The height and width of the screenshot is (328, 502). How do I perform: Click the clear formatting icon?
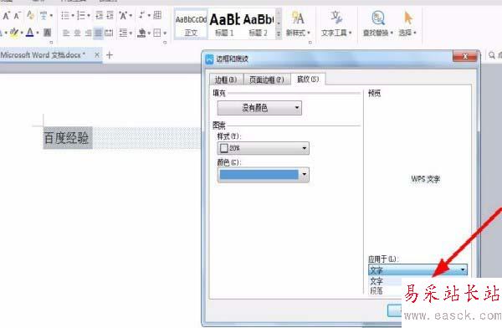click(x=31, y=15)
